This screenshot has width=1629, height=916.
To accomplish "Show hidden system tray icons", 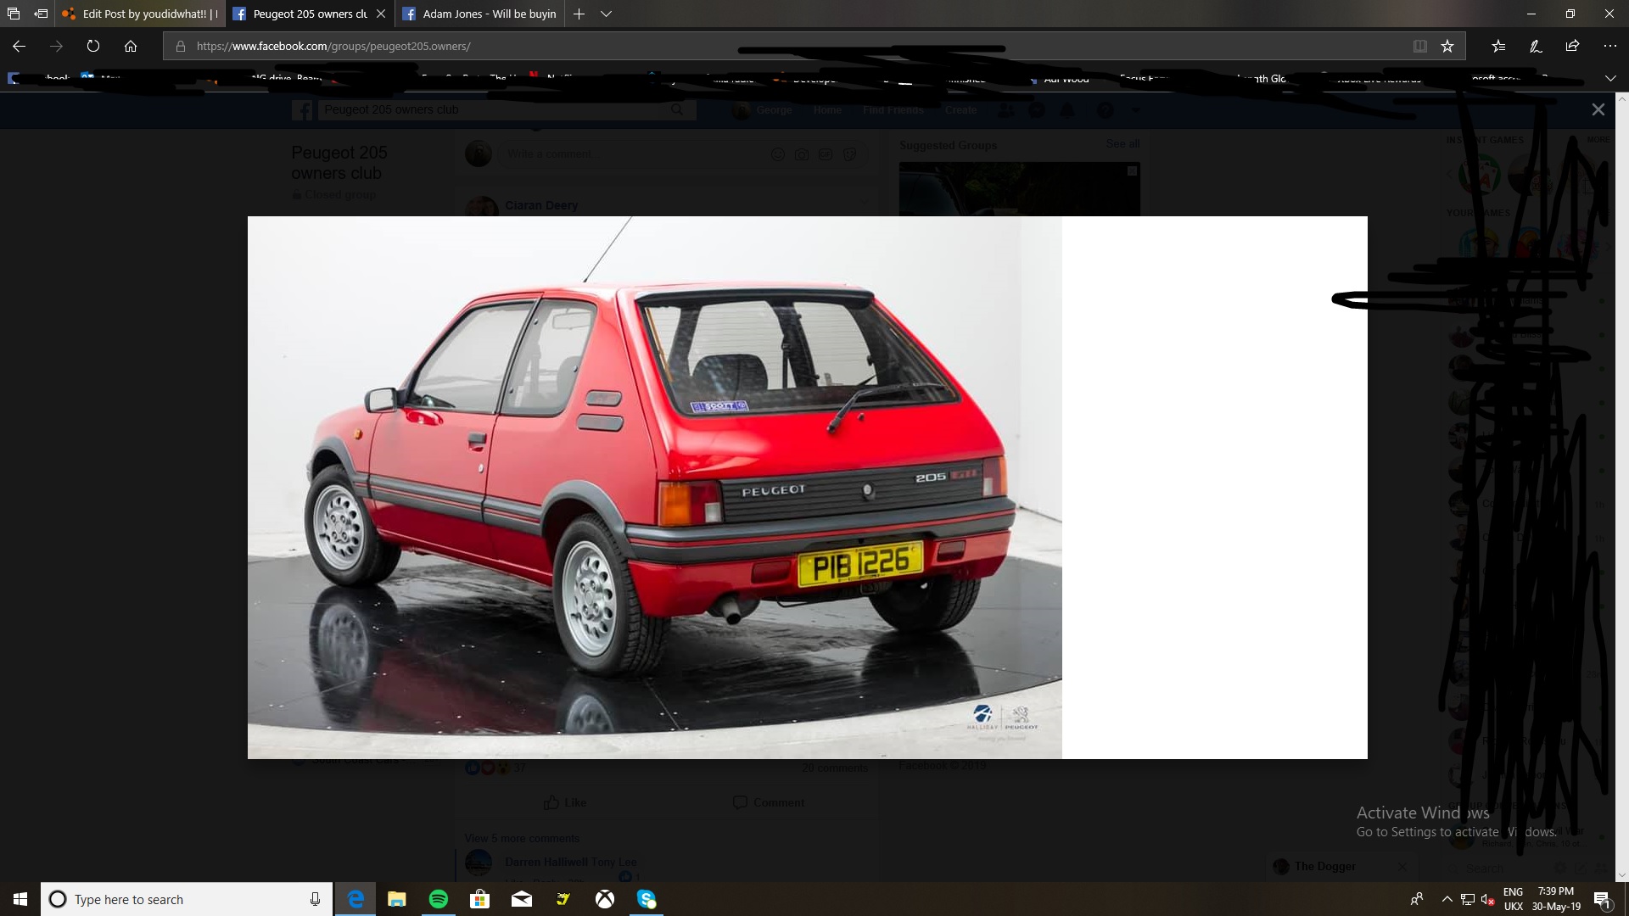I will tap(1447, 899).
